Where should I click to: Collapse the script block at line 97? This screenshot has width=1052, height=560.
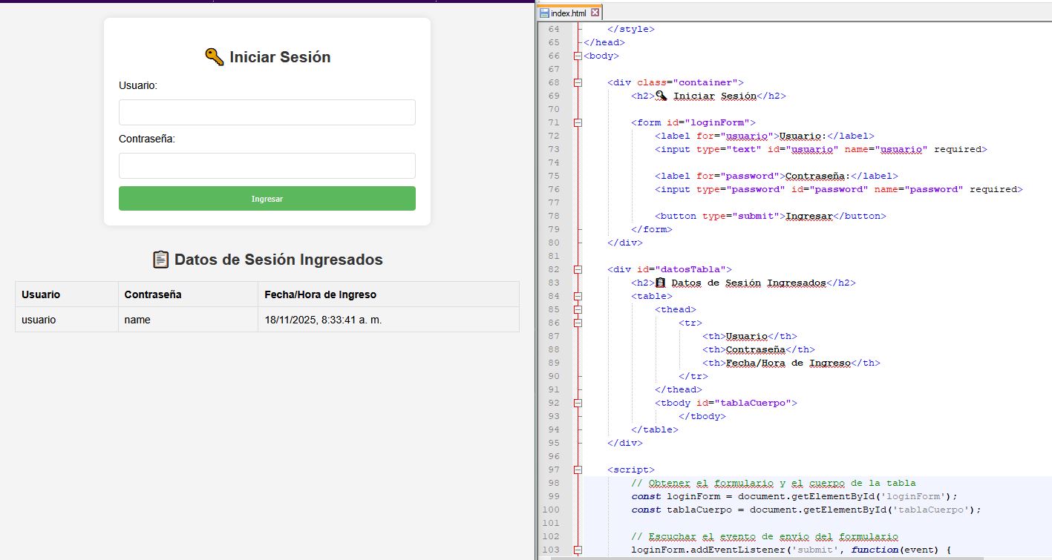pyautogui.click(x=578, y=470)
